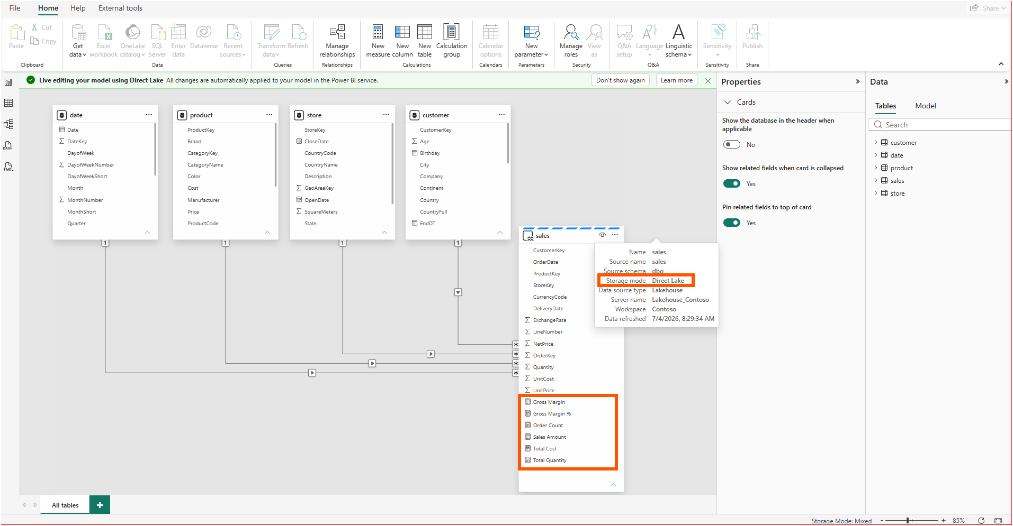Screen dimensions: 1013x526
Task: Add a New column
Action: coord(402,41)
